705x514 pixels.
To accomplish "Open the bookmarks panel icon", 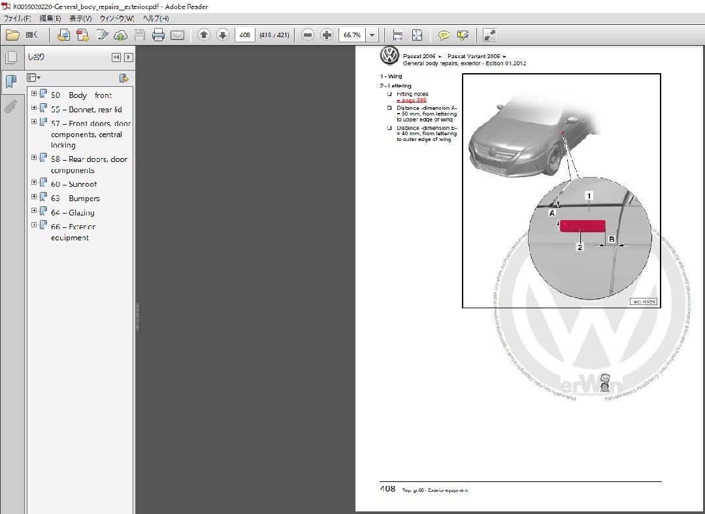I will tap(11, 82).
